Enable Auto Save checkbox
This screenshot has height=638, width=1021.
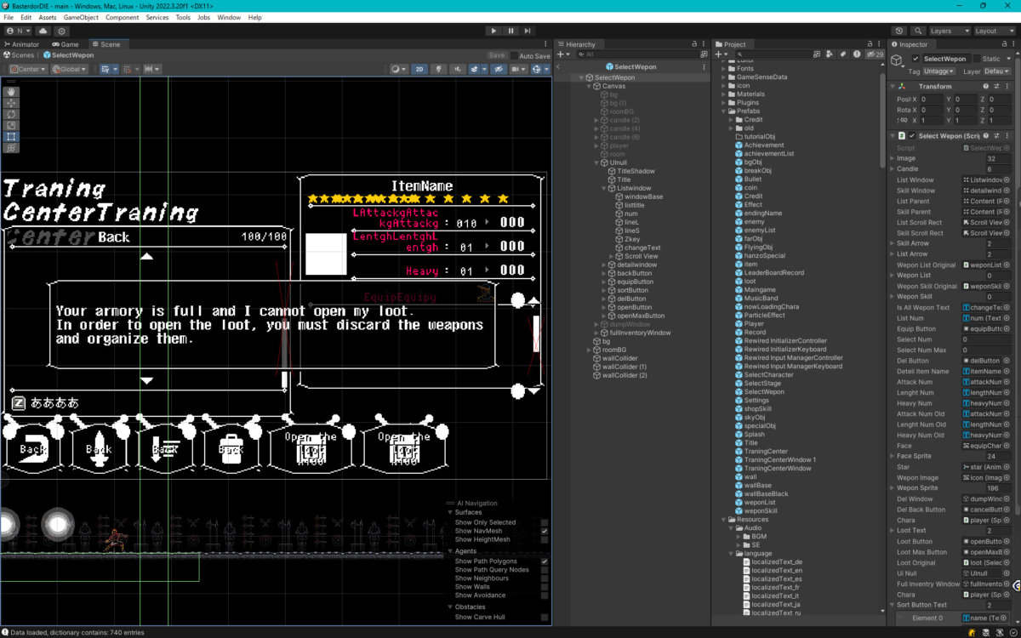[x=514, y=56]
